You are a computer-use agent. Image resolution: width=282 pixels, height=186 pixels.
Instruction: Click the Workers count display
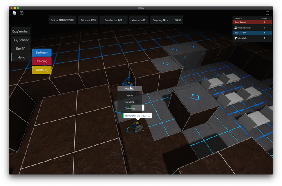(x=139, y=20)
